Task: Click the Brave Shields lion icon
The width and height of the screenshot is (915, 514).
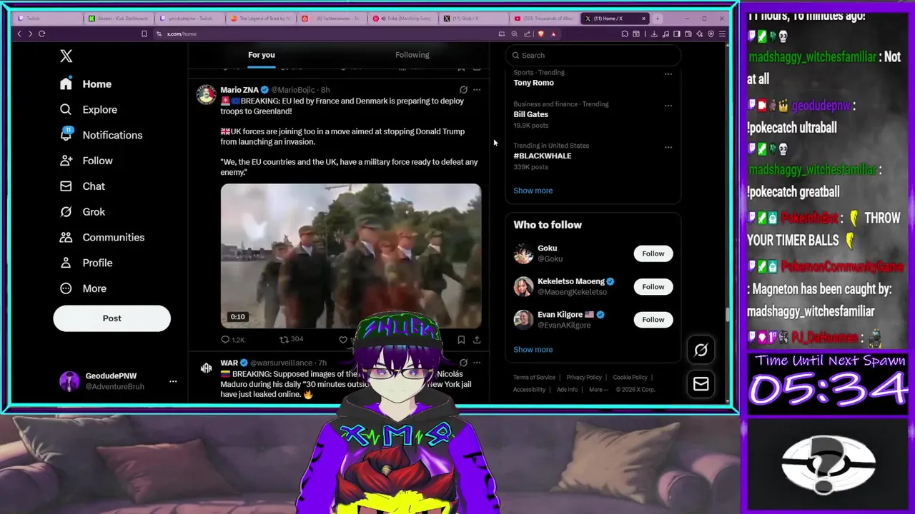Action: [540, 34]
